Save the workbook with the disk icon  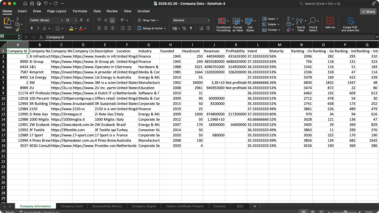coord(32,4)
